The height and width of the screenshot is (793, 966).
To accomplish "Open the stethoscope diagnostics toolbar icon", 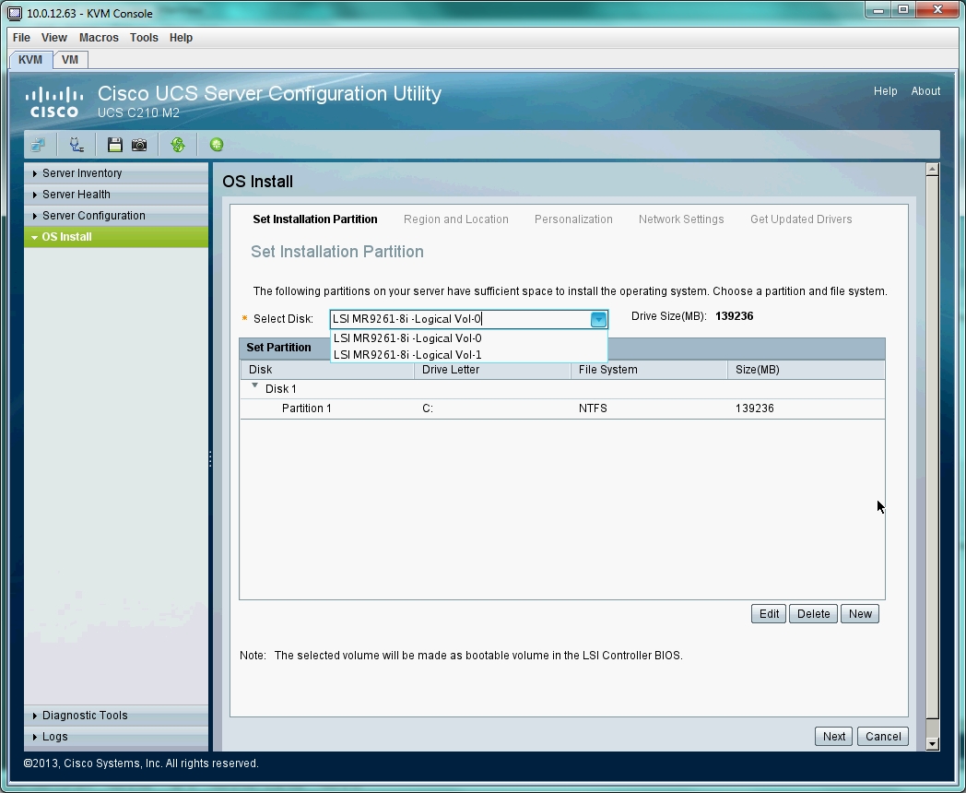I will [x=77, y=145].
